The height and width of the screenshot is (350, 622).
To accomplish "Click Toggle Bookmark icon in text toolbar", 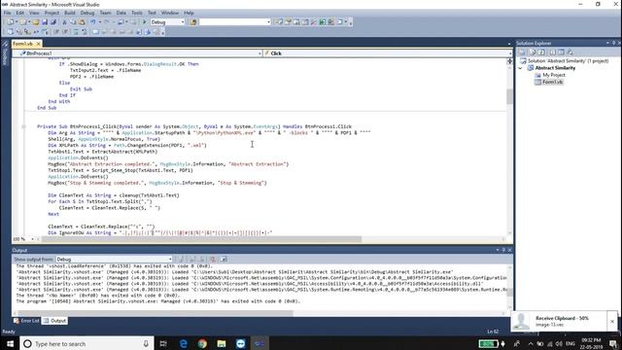I will [95, 32].
